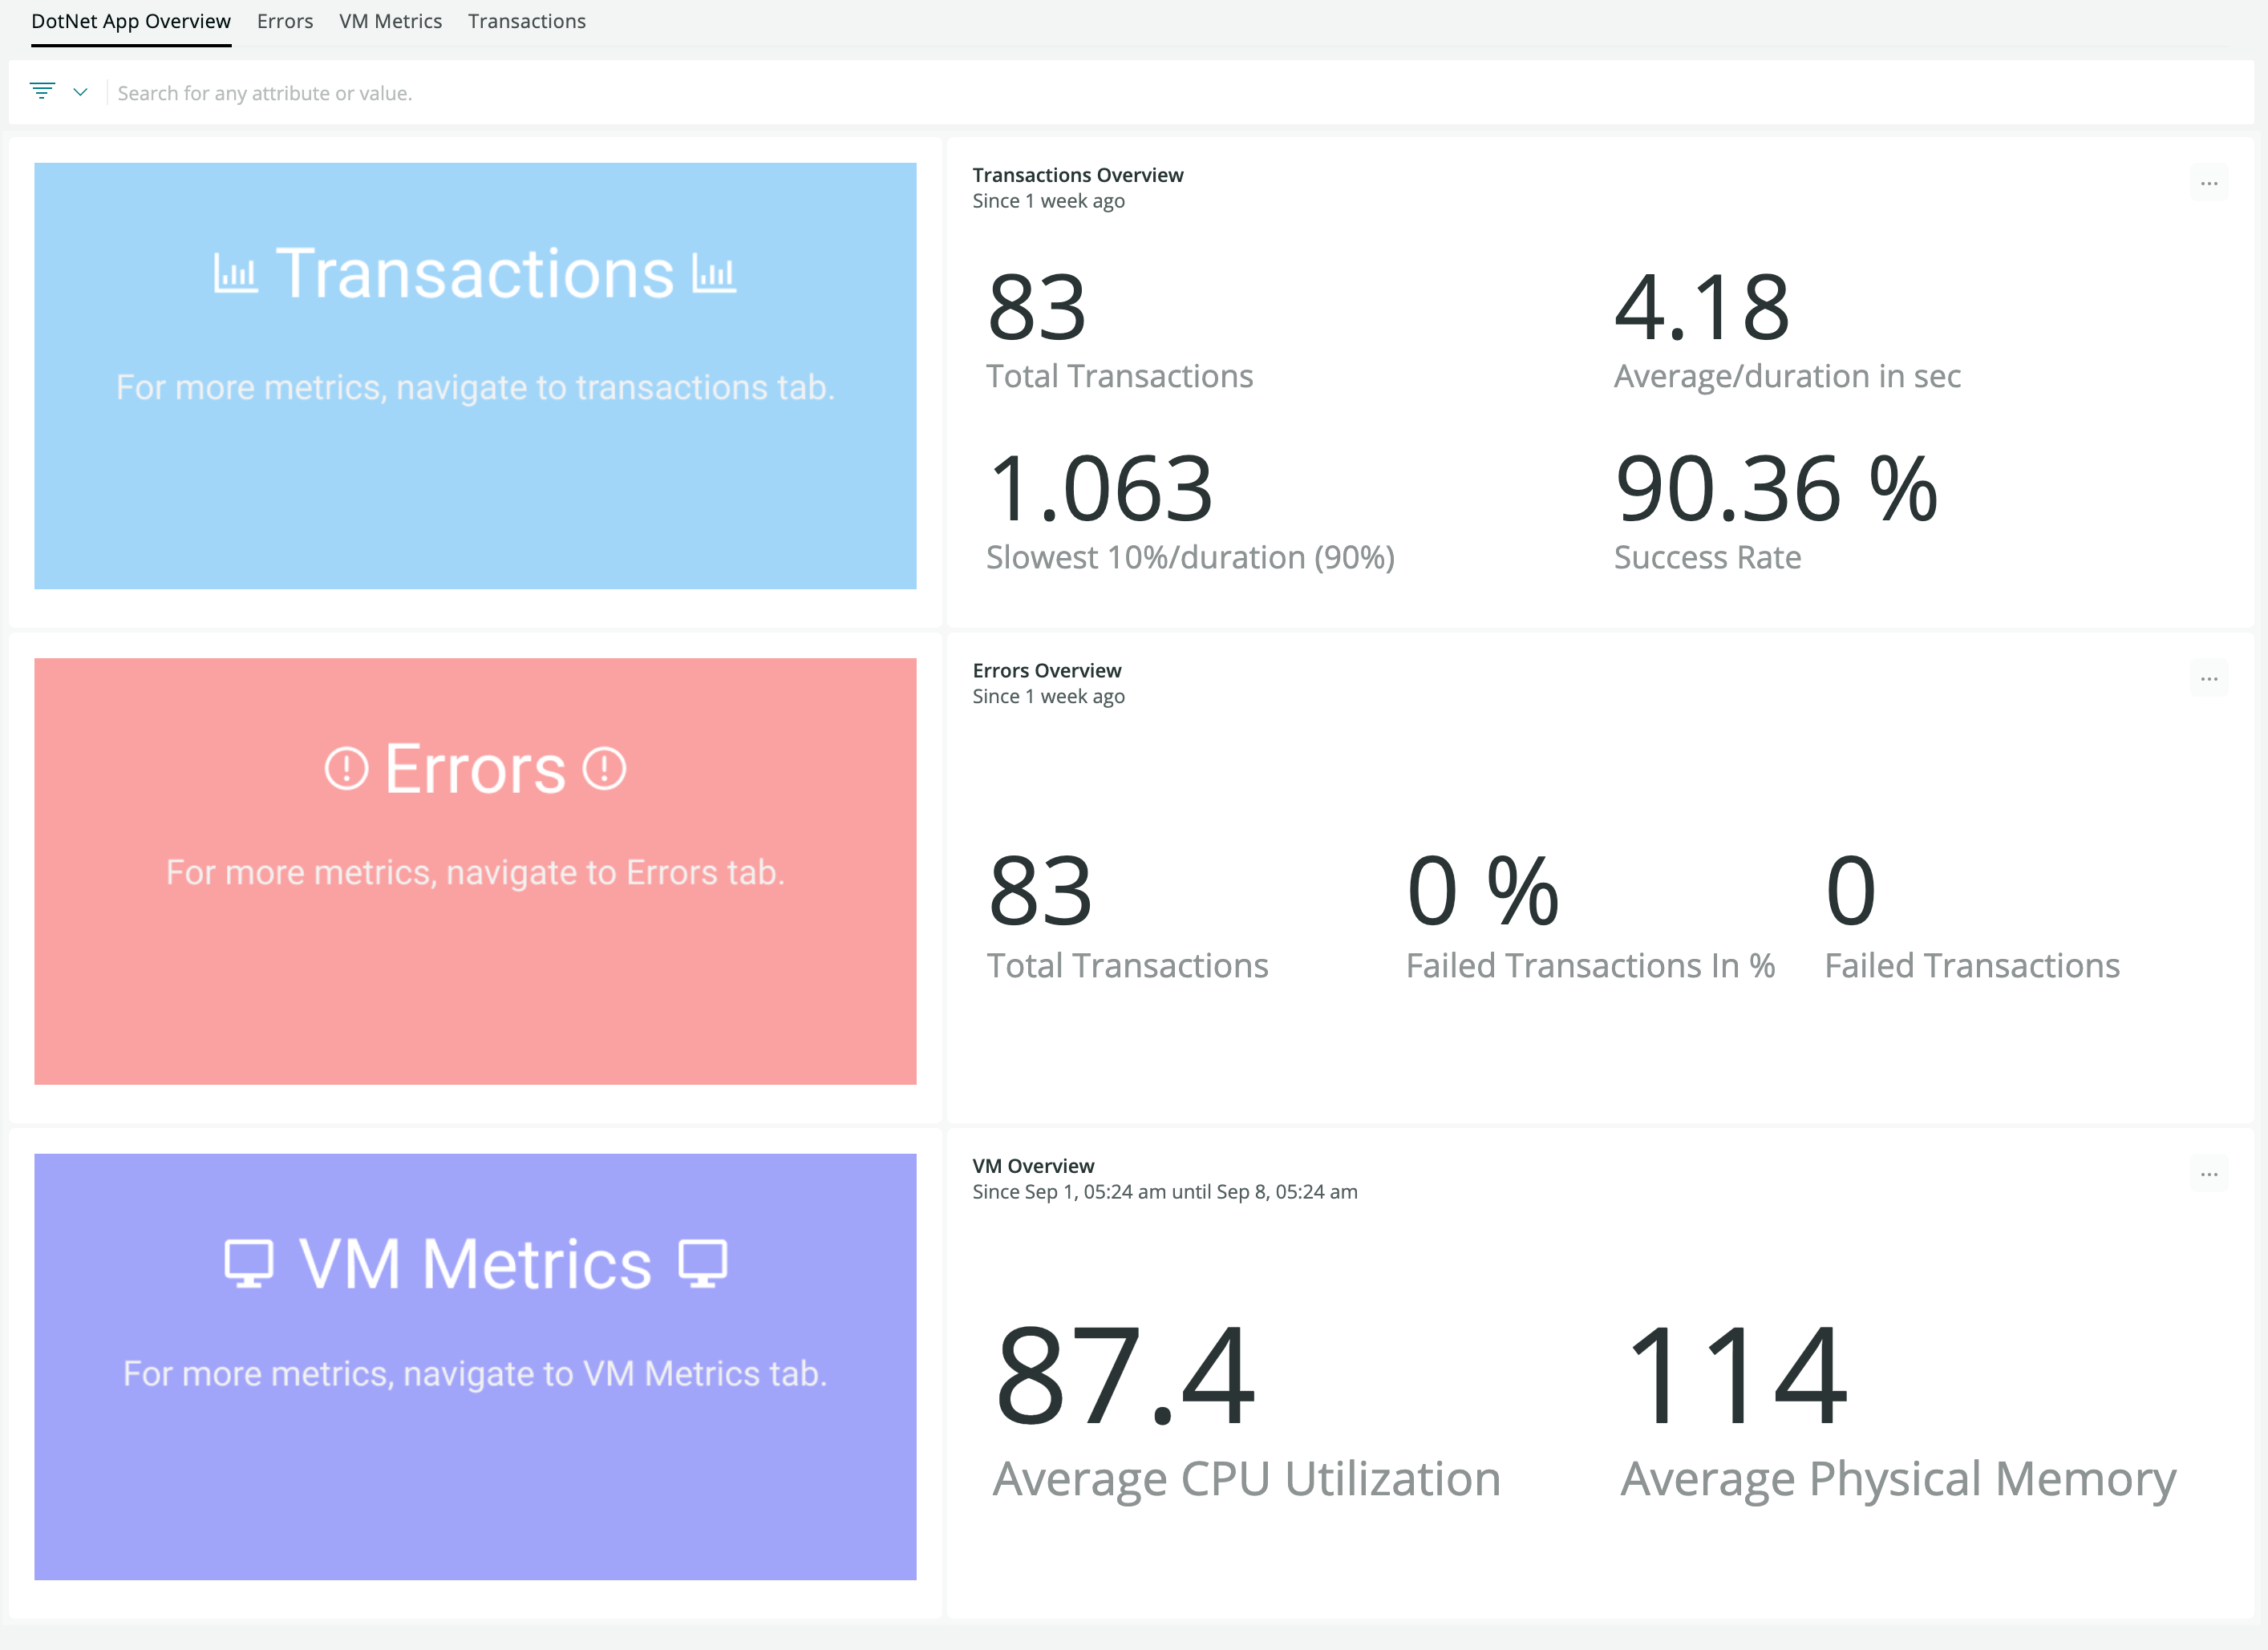Screen dimensions: 2268x1650
Task: Switch to the VM Metrics tab
Action: point(390,21)
